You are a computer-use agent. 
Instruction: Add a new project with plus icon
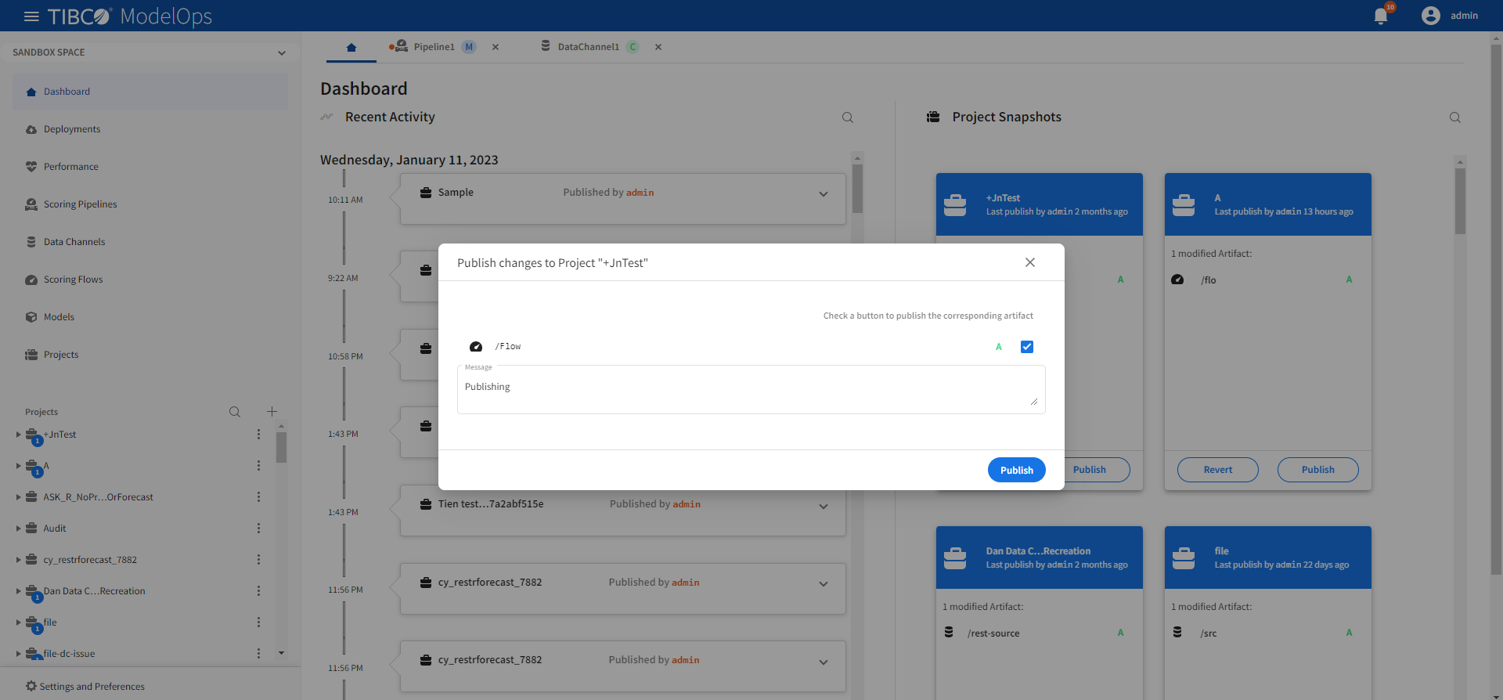coord(272,412)
